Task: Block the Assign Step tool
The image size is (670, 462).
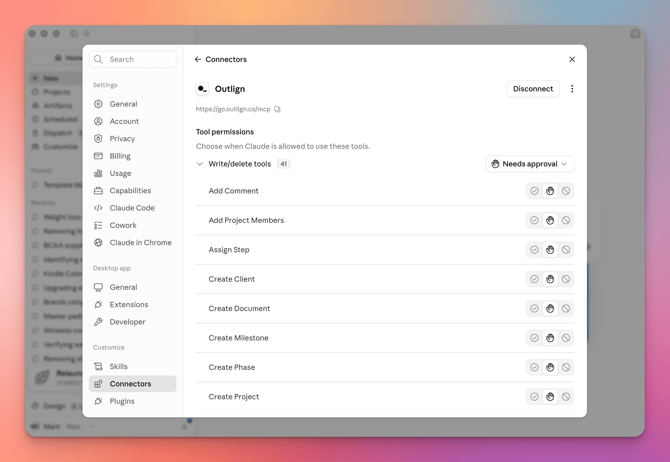Action: 566,250
